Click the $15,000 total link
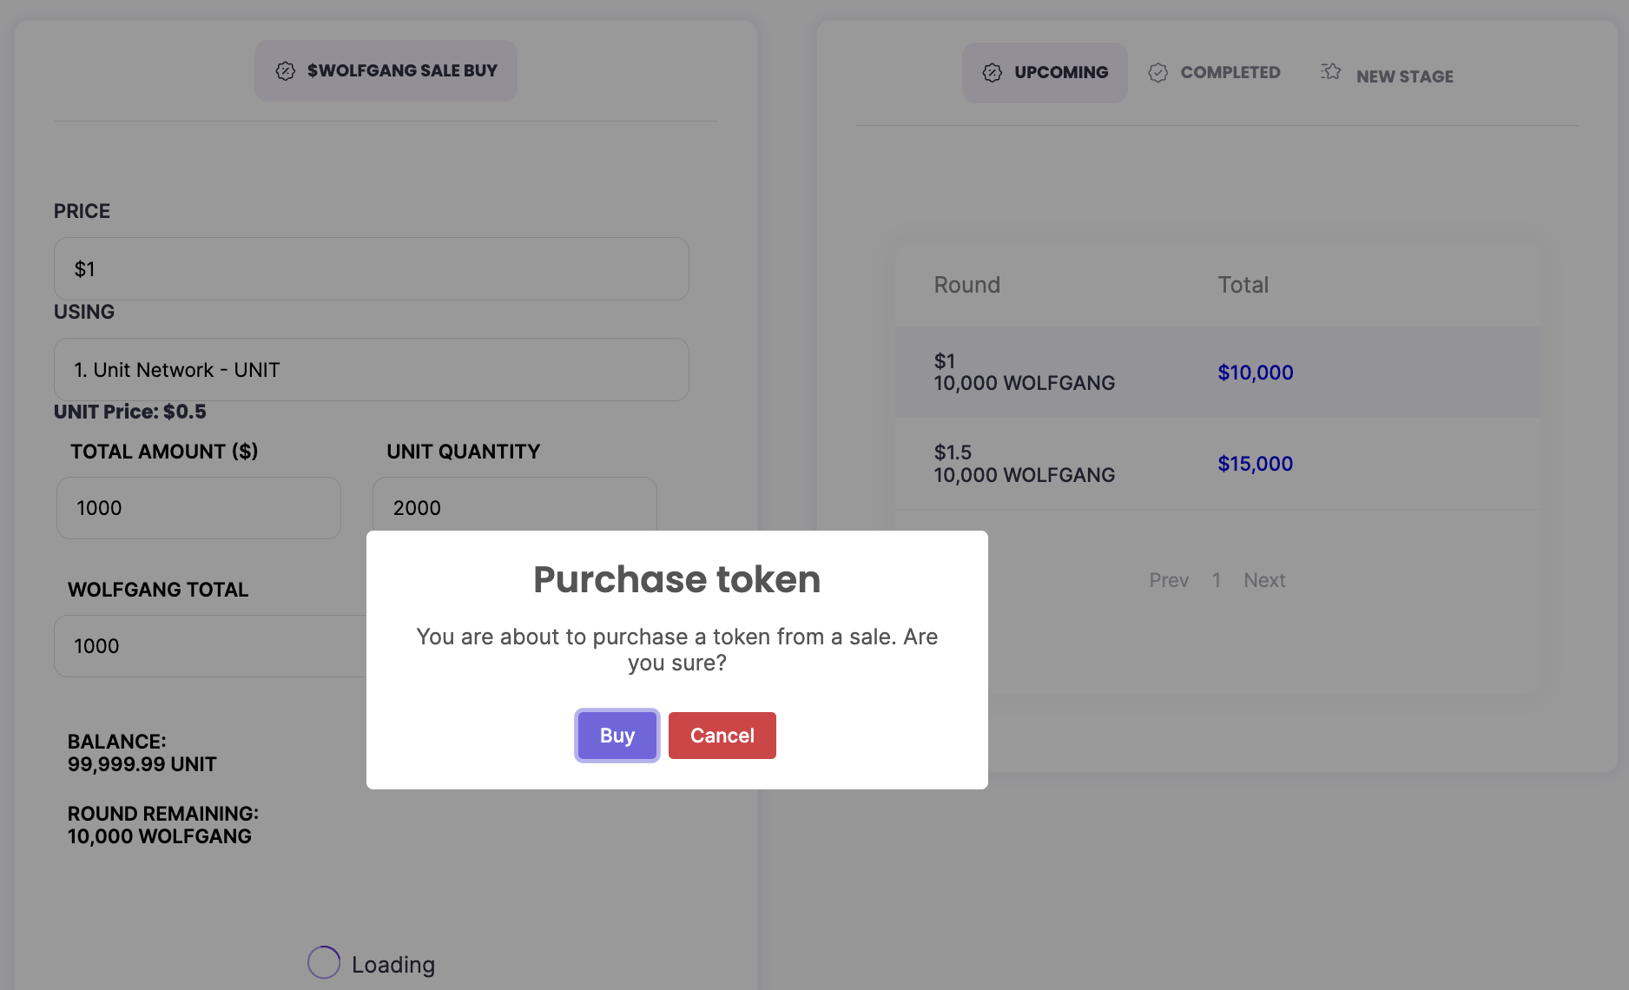This screenshot has height=990, width=1629. tap(1255, 464)
